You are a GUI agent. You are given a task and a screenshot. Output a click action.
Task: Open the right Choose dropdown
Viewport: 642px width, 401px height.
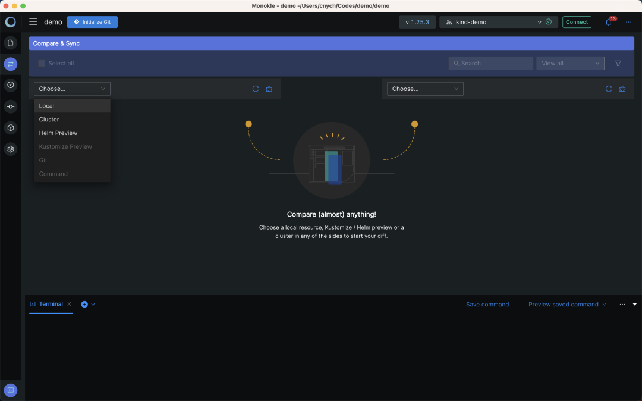click(425, 89)
